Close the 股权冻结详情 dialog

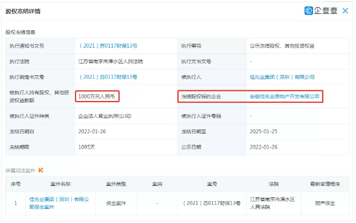pos(345,11)
